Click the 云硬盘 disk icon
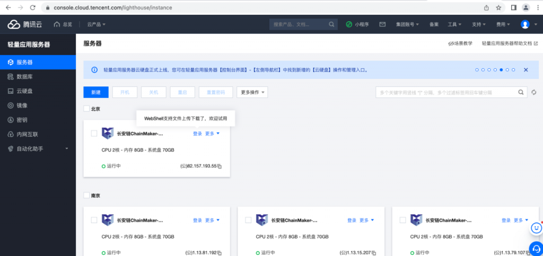This screenshot has height=256, width=543. pyautogui.click(x=11, y=91)
